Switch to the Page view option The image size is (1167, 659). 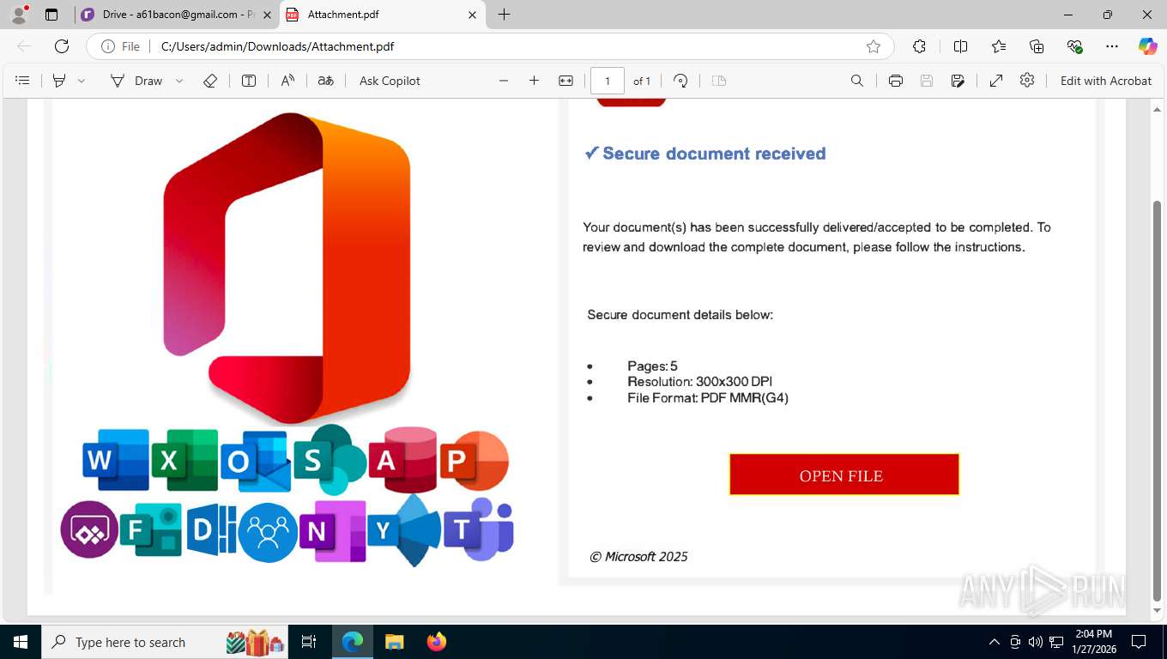pyautogui.click(x=719, y=81)
